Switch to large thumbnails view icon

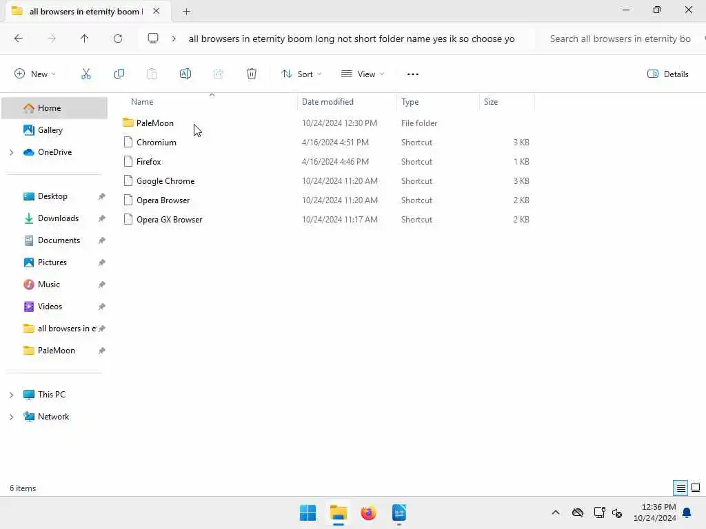(696, 488)
